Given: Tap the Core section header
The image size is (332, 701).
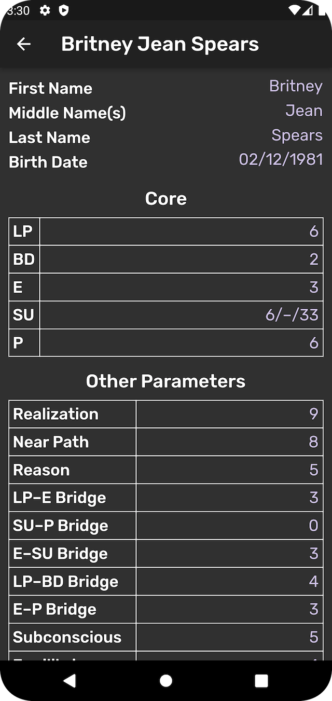Looking at the screenshot, I should coord(165,198).
